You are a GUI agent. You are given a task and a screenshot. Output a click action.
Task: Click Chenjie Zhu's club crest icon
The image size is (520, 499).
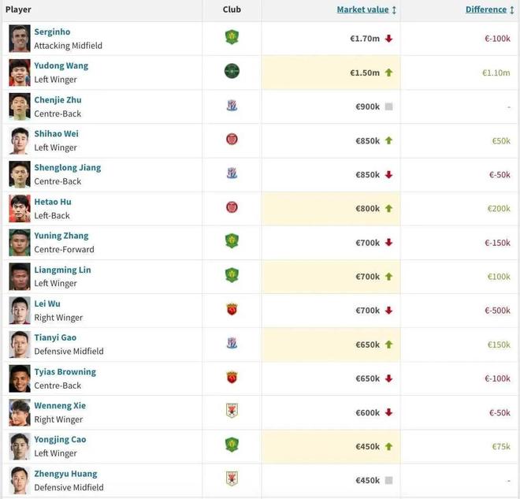pyautogui.click(x=232, y=106)
